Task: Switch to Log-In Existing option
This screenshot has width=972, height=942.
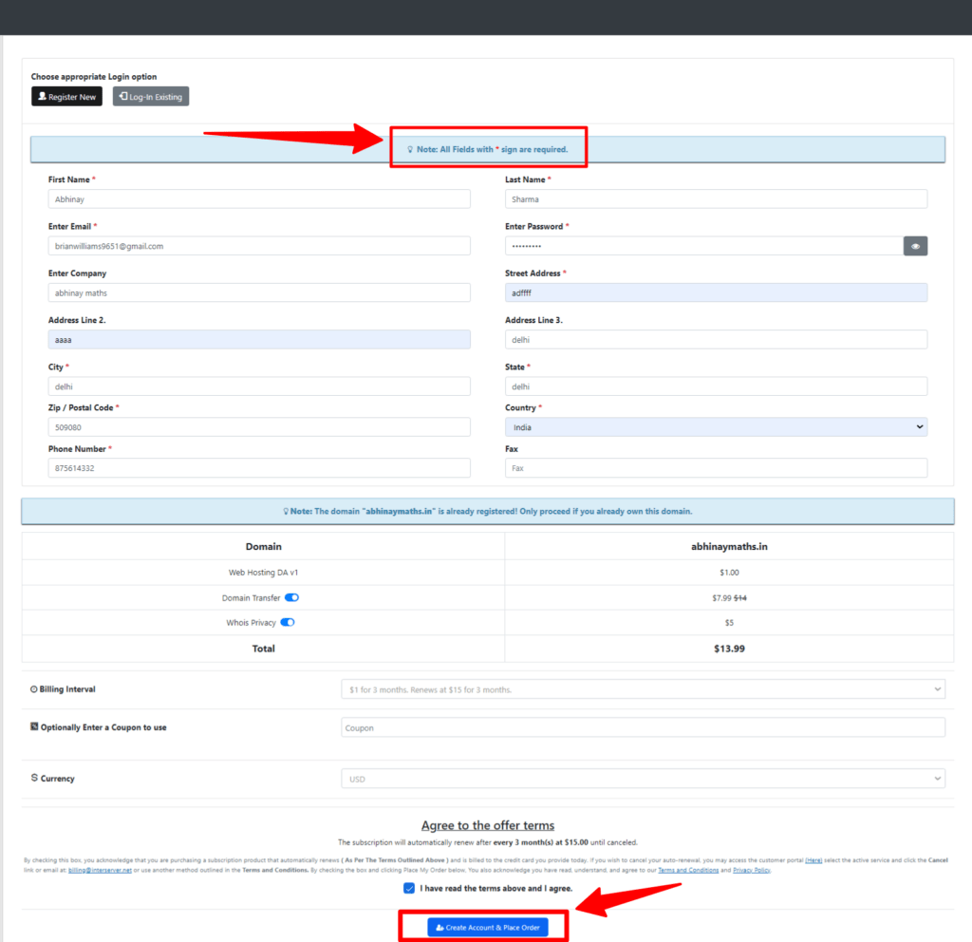Action: point(151,97)
